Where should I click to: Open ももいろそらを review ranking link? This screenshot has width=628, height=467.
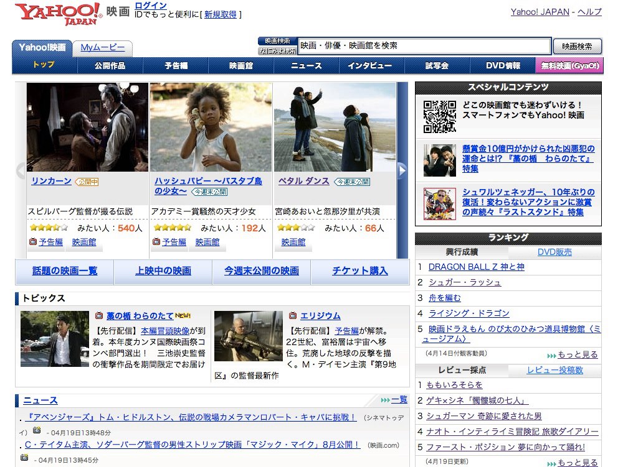[454, 385]
